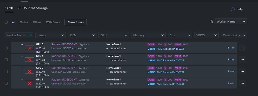The image size is (258, 96).
Task: Click (5.11.1001) version text on GPU 1 row
Action: (x=42, y=64)
